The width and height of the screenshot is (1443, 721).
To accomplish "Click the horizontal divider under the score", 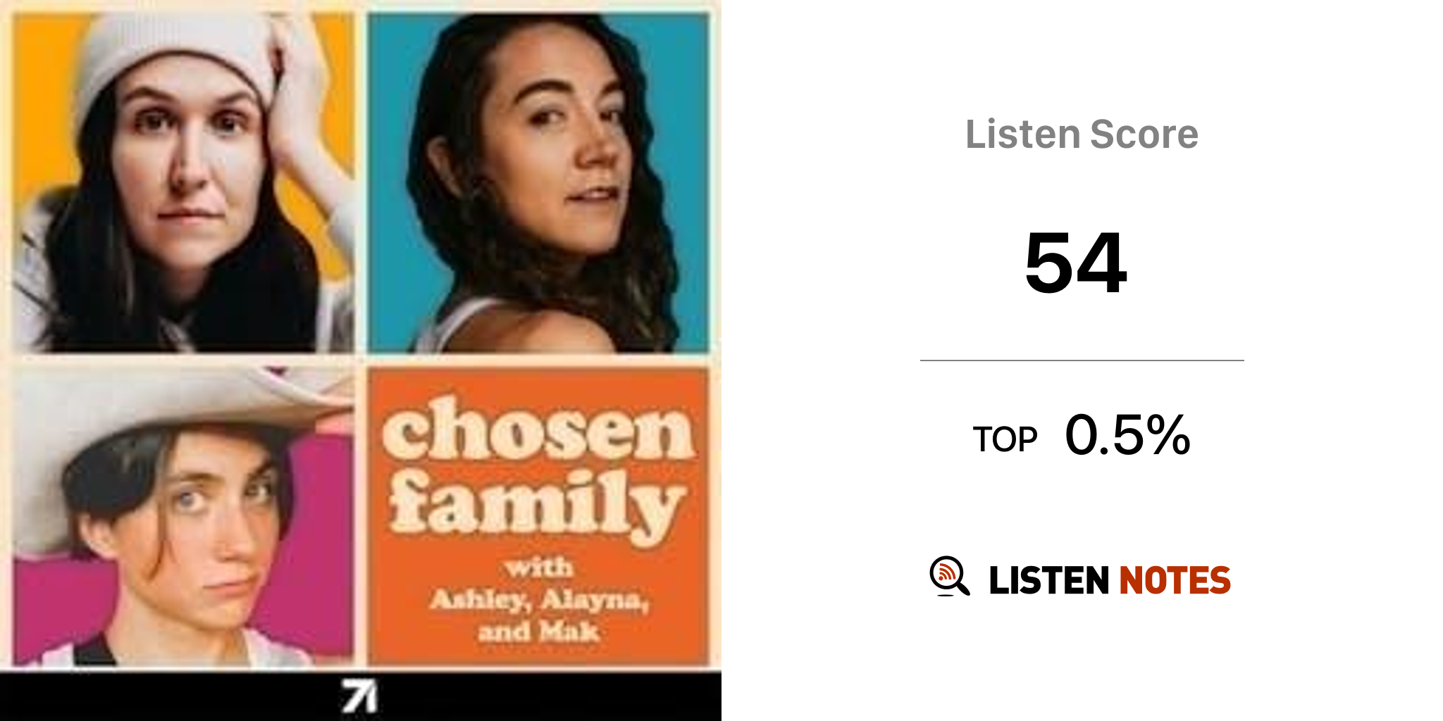I will point(1082,360).
